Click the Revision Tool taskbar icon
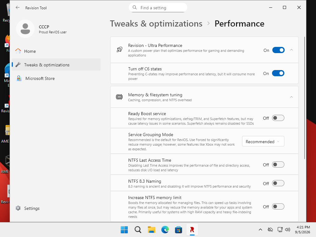316x237 pixels. (192, 230)
